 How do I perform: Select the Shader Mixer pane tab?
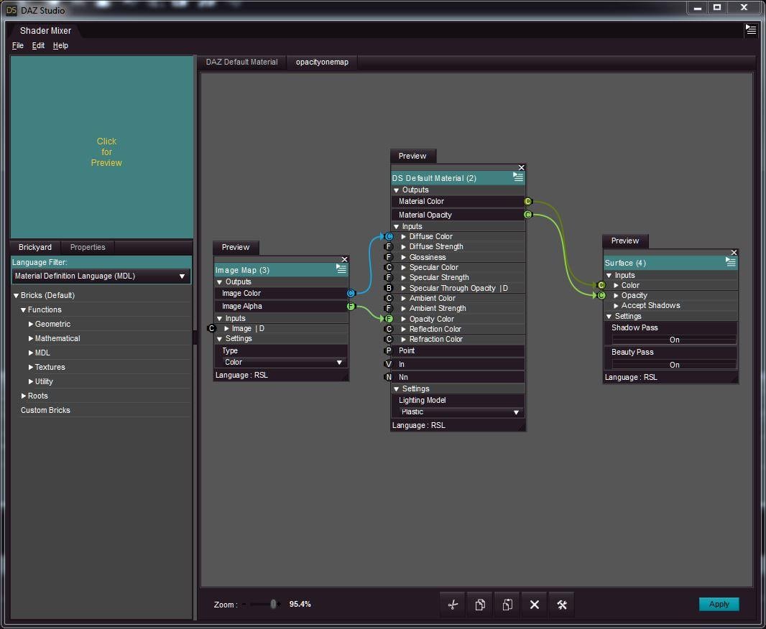click(45, 30)
